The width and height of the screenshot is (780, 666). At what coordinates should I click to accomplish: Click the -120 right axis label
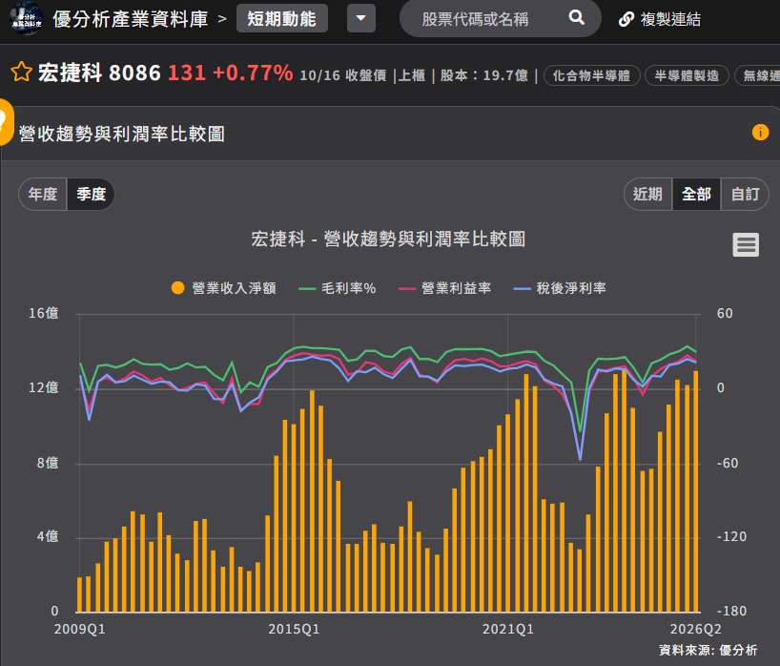click(x=731, y=536)
